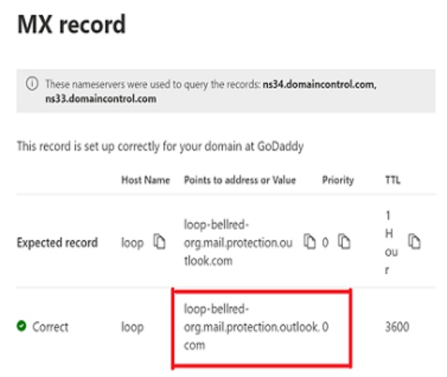Click the Host Name column header
The height and width of the screenshot is (377, 447).
pos(145,180)
